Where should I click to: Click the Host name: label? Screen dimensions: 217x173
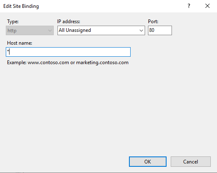(x=19, y=43)
